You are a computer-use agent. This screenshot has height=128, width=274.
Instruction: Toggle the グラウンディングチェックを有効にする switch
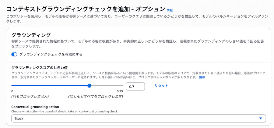[14, 55]
